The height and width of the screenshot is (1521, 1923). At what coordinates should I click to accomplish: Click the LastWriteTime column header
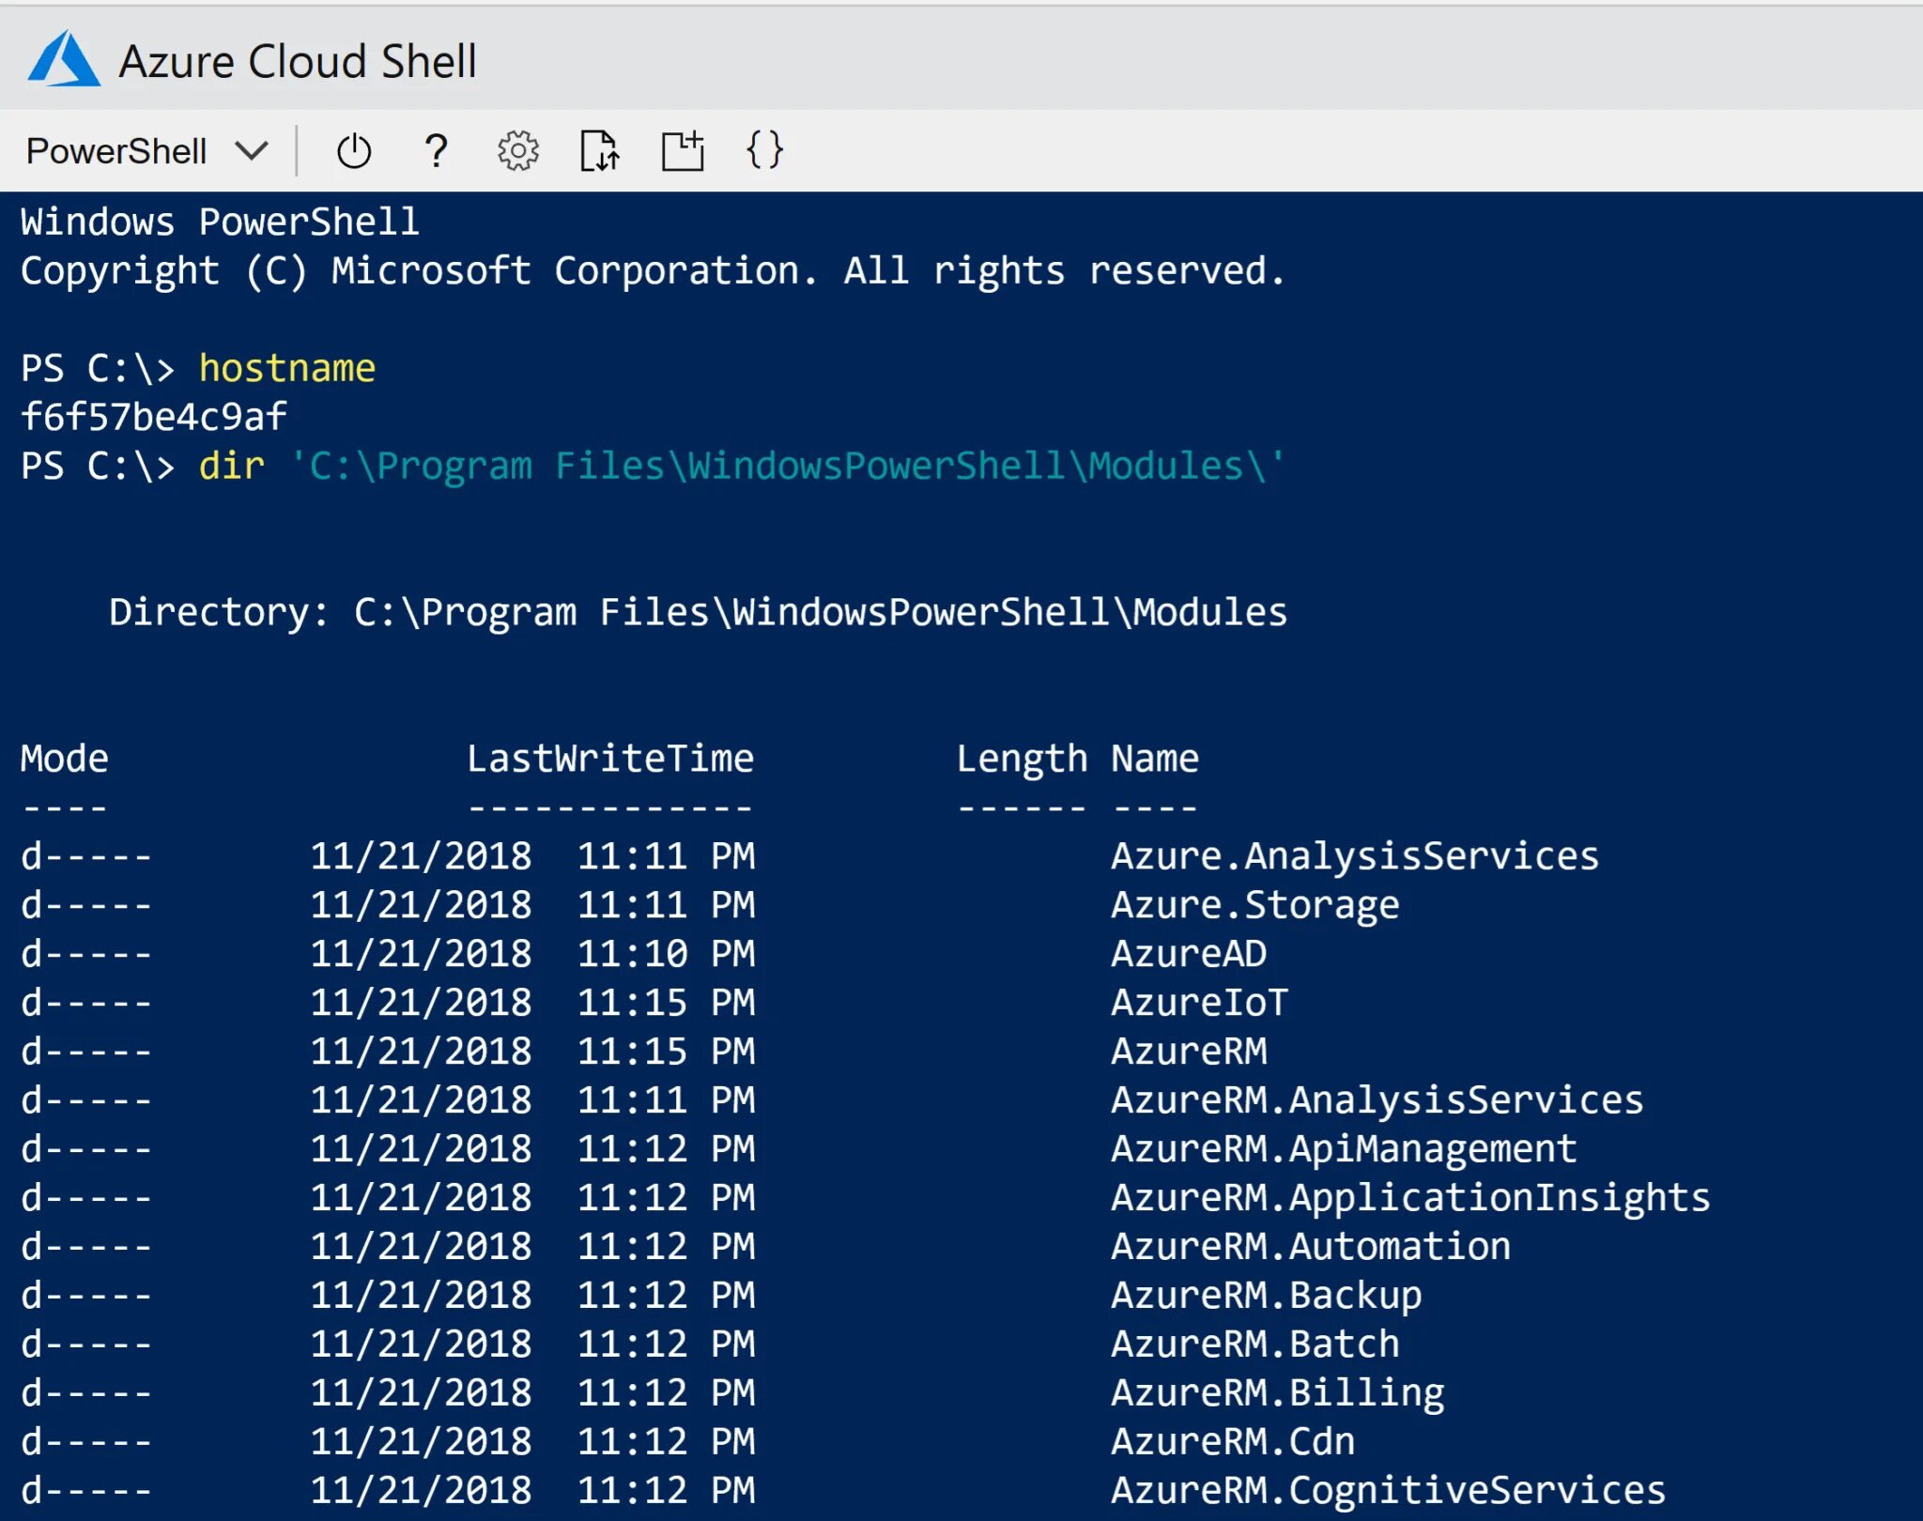coord(610,759)
